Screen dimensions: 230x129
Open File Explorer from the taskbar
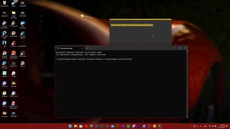75,126
